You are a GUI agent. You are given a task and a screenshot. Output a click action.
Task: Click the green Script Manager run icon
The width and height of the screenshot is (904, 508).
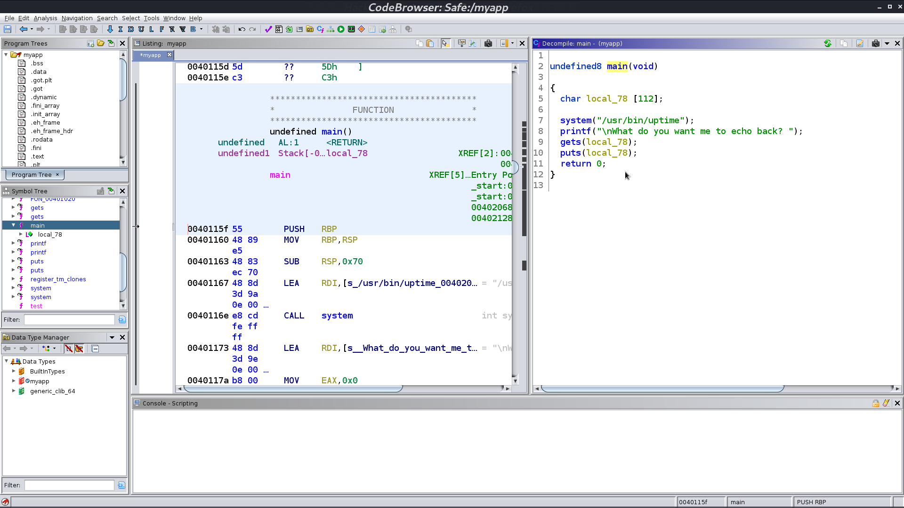(x=341, y=29)
